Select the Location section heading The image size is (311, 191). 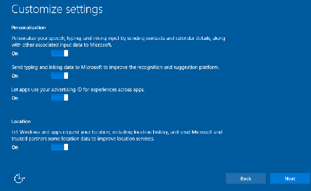(21, 122)
